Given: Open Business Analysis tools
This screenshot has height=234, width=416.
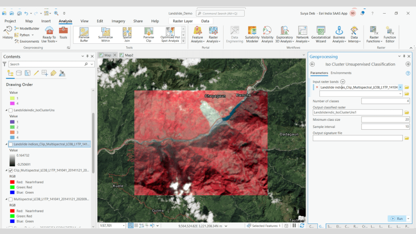Looking at the screenshot, I should click(339, 34).
